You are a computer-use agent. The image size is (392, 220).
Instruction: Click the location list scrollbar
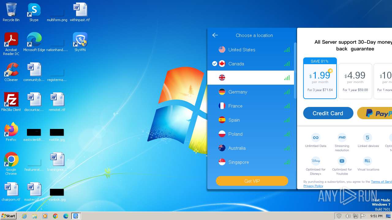tap(295, 70)
